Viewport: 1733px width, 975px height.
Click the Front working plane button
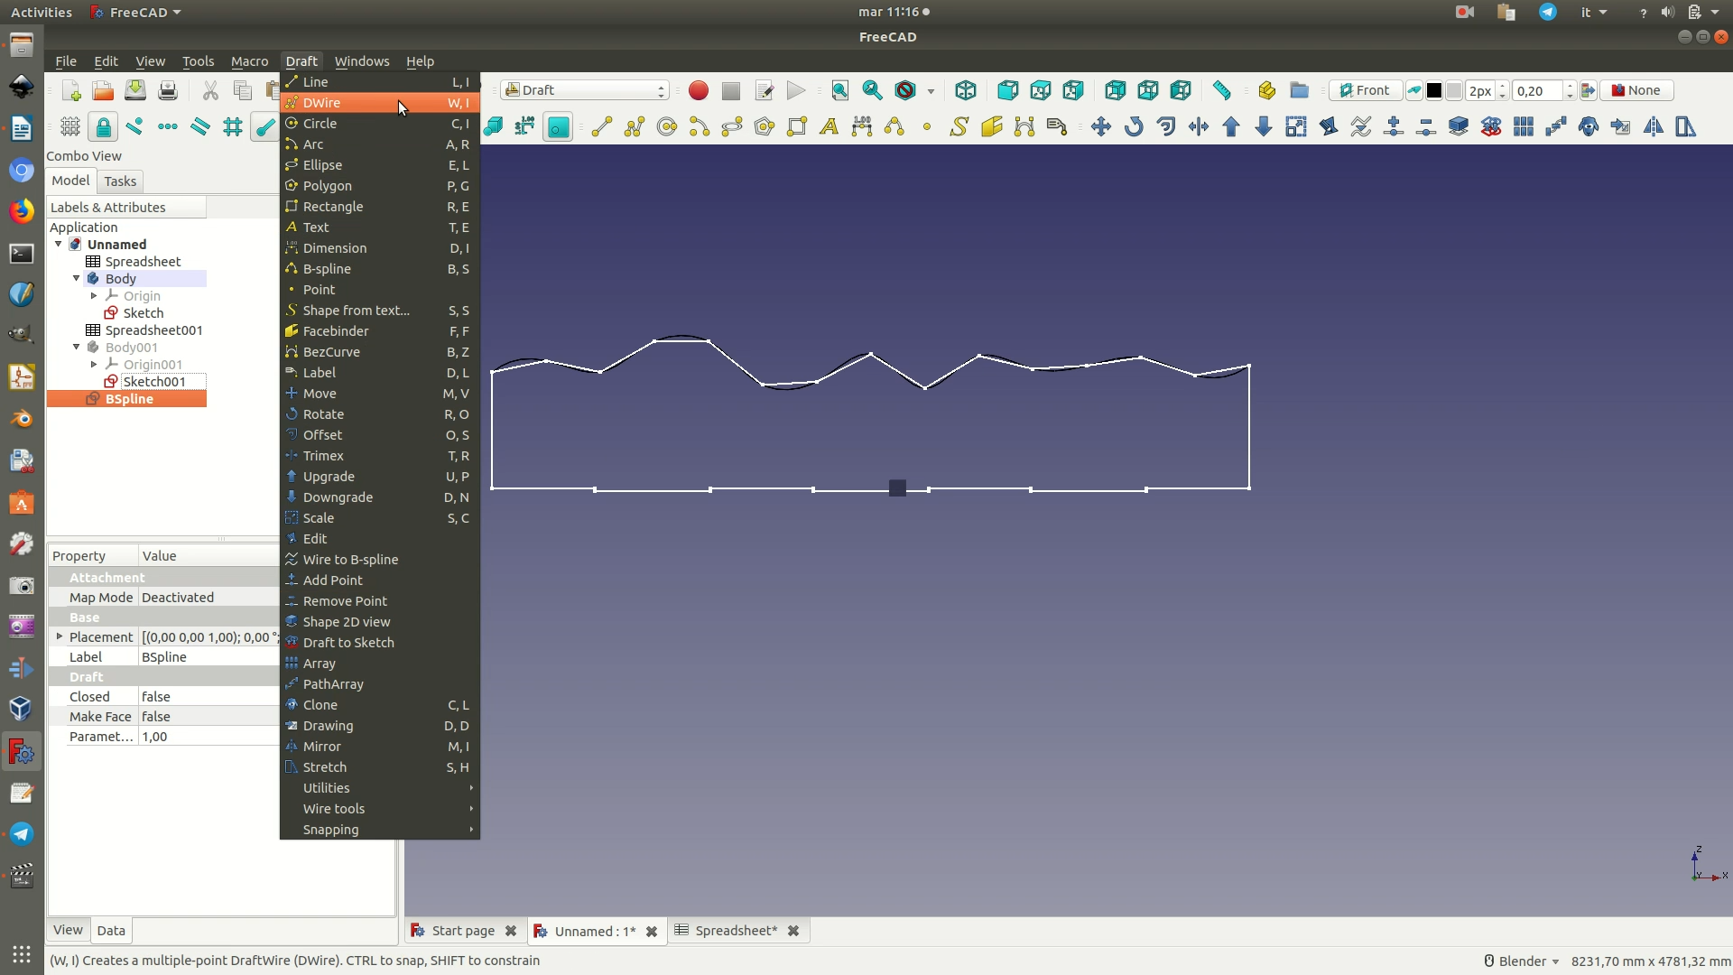1365,90
